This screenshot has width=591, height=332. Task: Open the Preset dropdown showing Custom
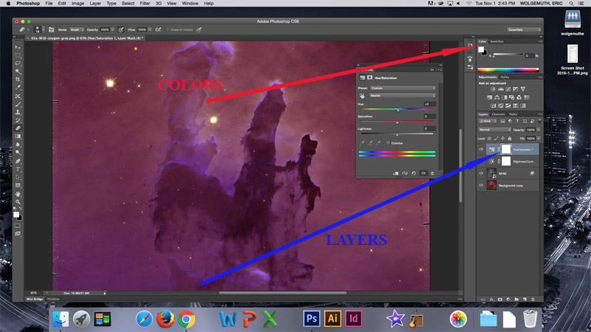coord(403,88)
